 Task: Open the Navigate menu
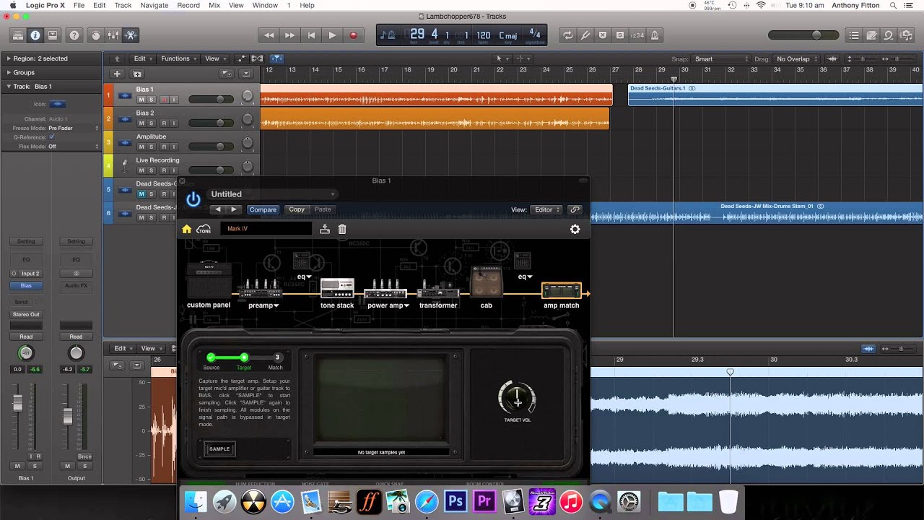[x=154, y=5]
